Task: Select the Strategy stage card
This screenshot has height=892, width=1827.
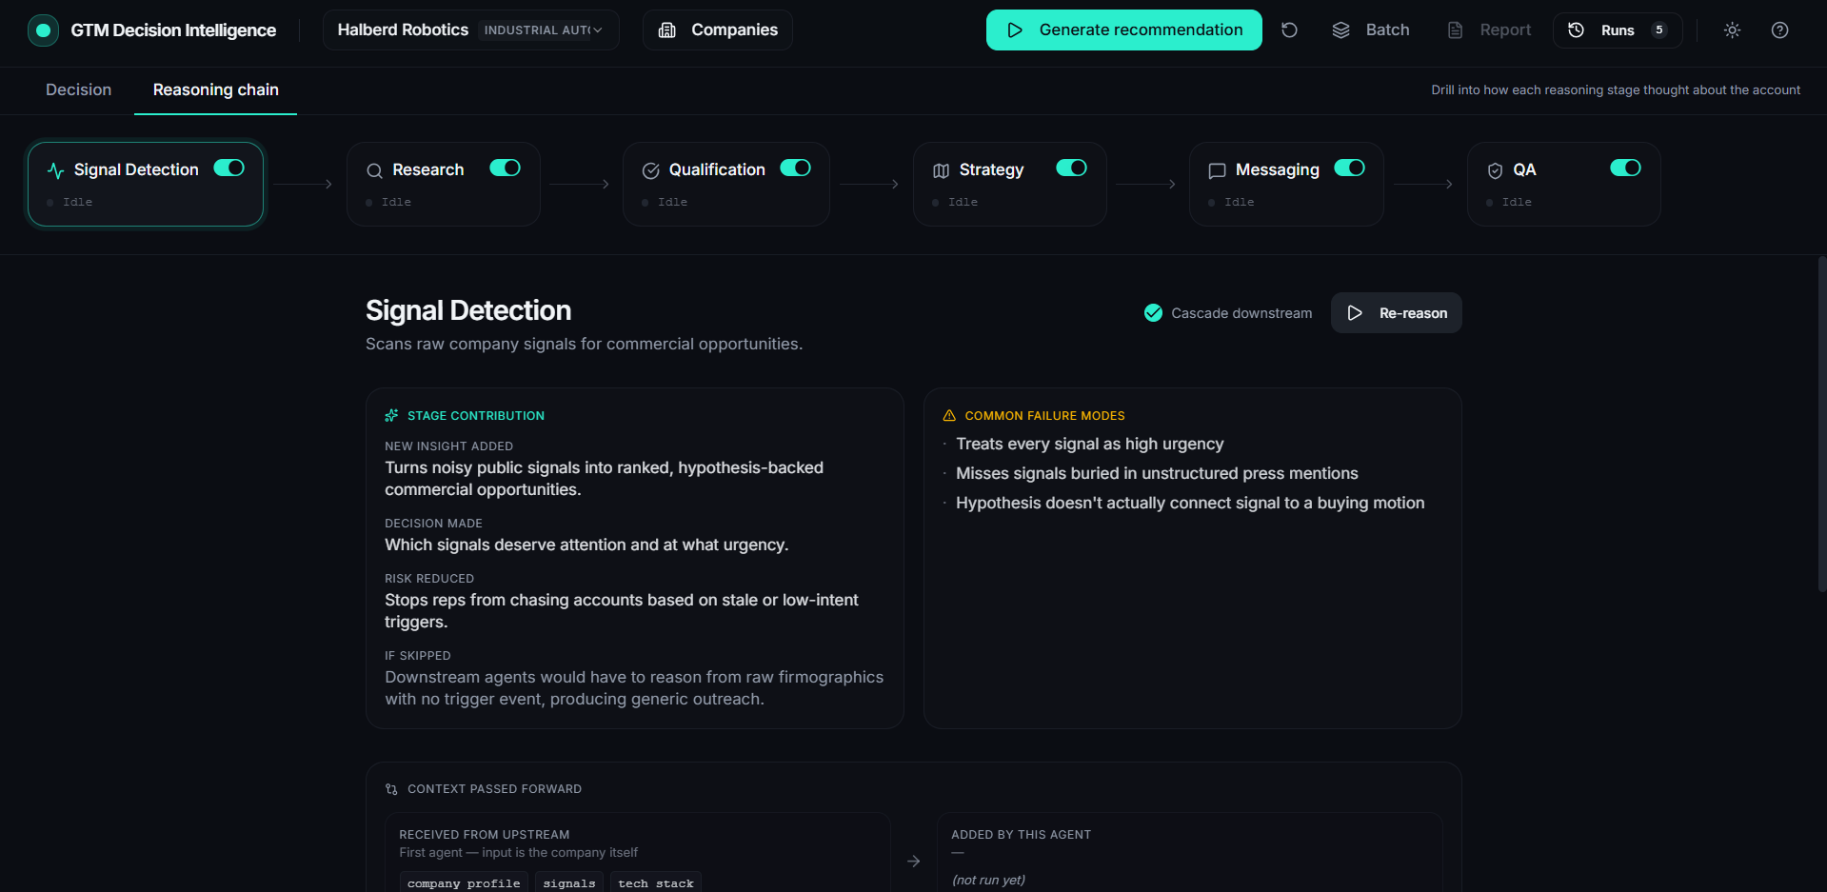Action: (x=1010, y=185)
